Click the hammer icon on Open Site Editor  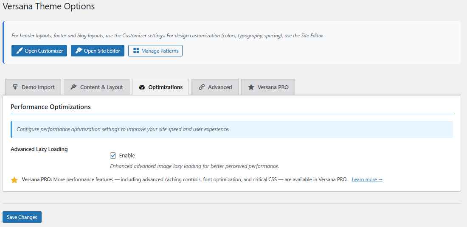[79, 50]
